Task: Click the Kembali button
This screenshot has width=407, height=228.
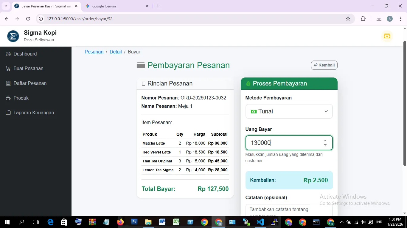Action: pyautogui.click(x=324, y=65)
